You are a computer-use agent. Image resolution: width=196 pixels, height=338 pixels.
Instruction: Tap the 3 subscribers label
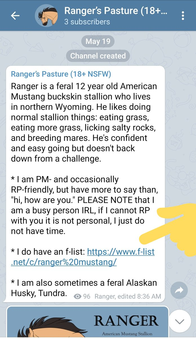87,22
